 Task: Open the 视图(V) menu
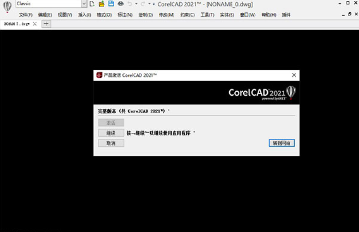pos(65,15)
